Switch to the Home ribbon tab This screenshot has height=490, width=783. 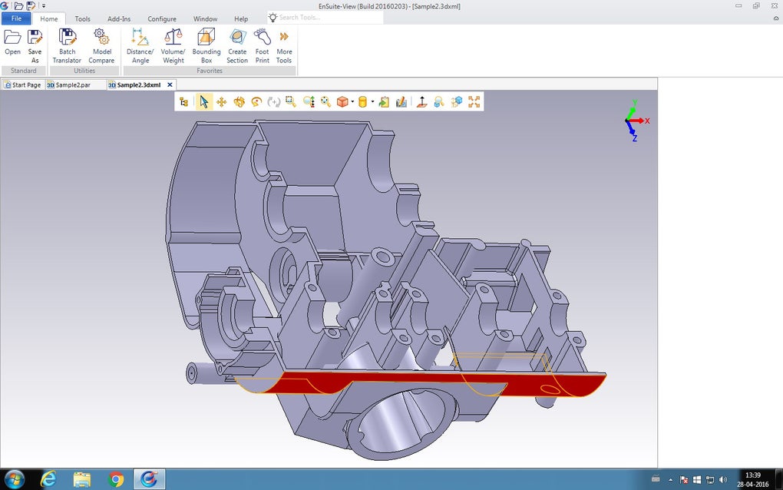pyautogui.click(x=49, y=19)
